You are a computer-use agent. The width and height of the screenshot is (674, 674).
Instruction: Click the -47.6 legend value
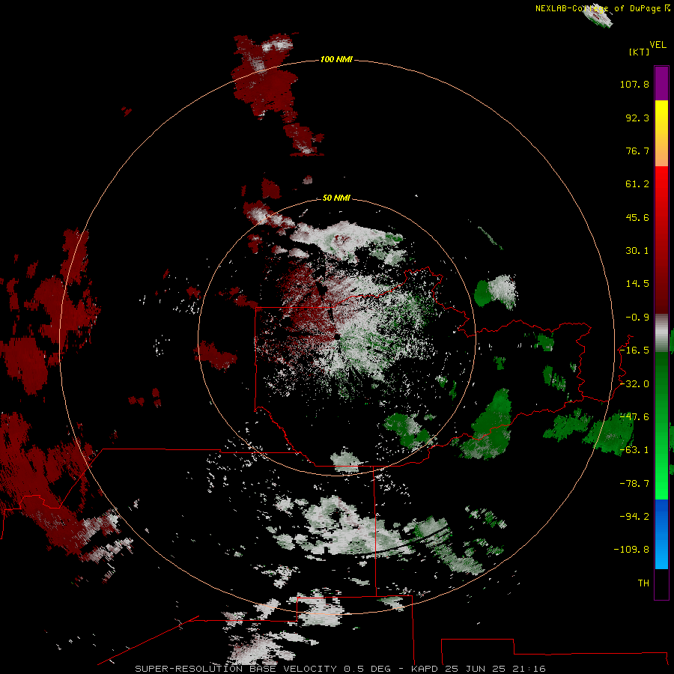click(634, 417)
